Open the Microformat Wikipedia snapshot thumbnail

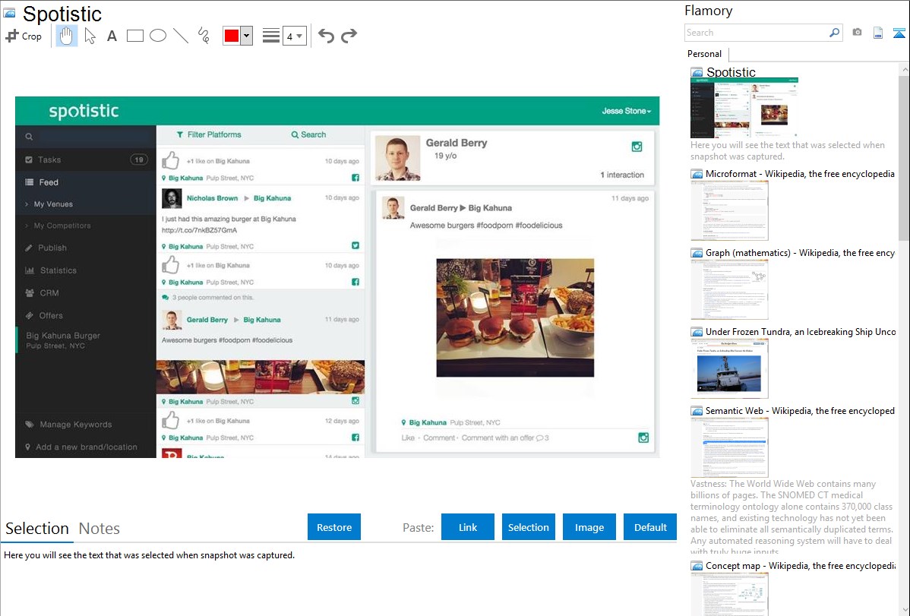pos(729,210)
